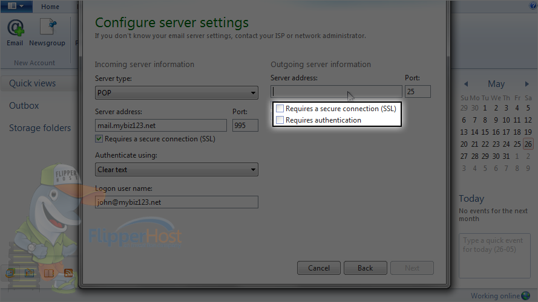Click incoming Server address mail.mybiz123.net field
The image size is (538, 302).
click(x=161, y=125)
